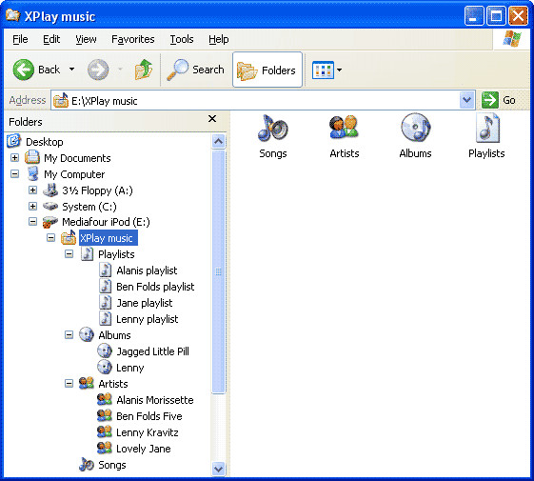Open the address bar dropdown list

(x=466, y=100)
